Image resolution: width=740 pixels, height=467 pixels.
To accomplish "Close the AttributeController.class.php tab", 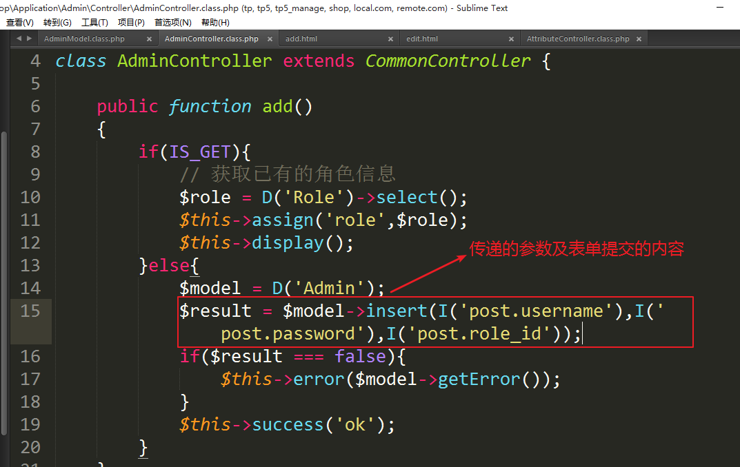I will [x=639, y=39].
